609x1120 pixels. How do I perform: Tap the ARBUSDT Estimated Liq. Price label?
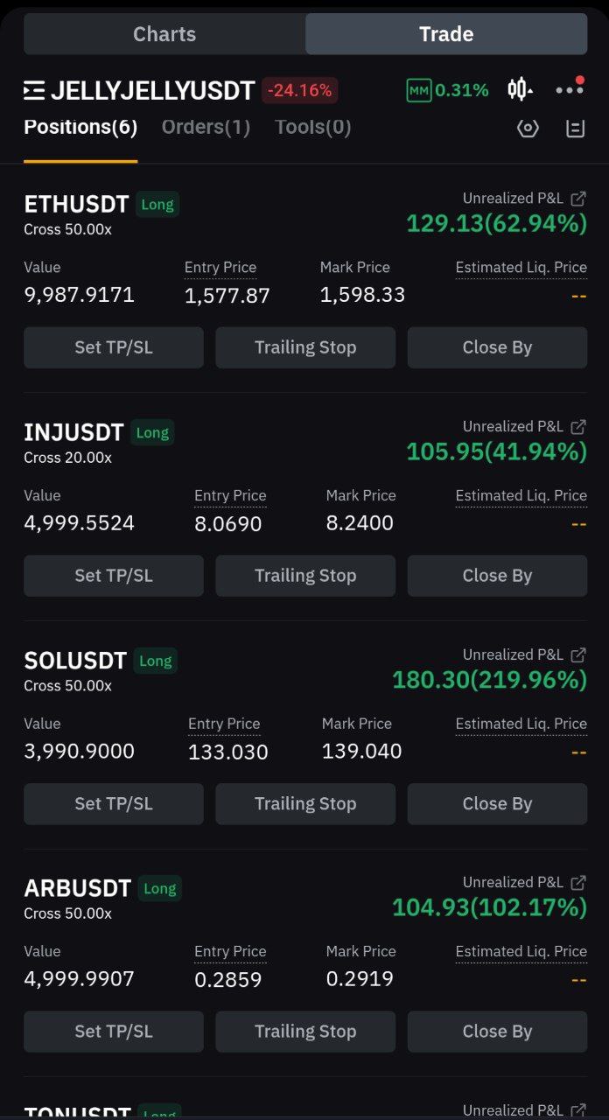click(x=521, y=951)
